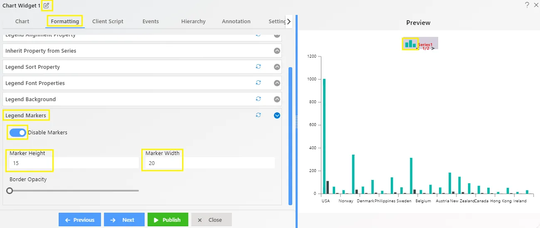The image size is (540, 228).
Task: Reset Legend Background with refresh icon
Action: [x=258, y=99]
